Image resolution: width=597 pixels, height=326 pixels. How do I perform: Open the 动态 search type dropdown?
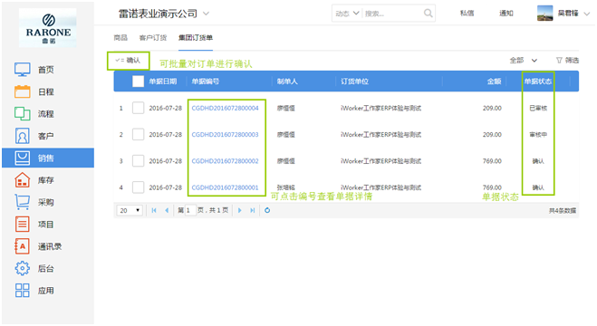(346, 14)
